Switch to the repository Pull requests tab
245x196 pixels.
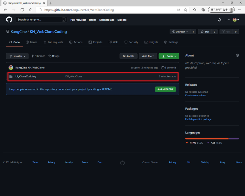[53, 42]
